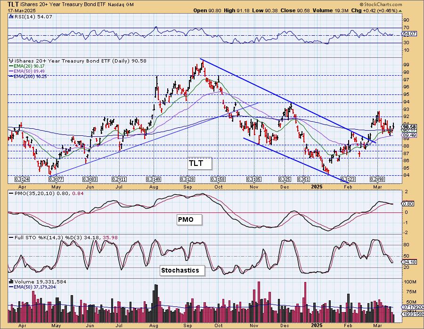The width and height of the screenshot is (424, 329).
Task: Click the 0.3128 yield label near September
Action: tap(188, 180)
